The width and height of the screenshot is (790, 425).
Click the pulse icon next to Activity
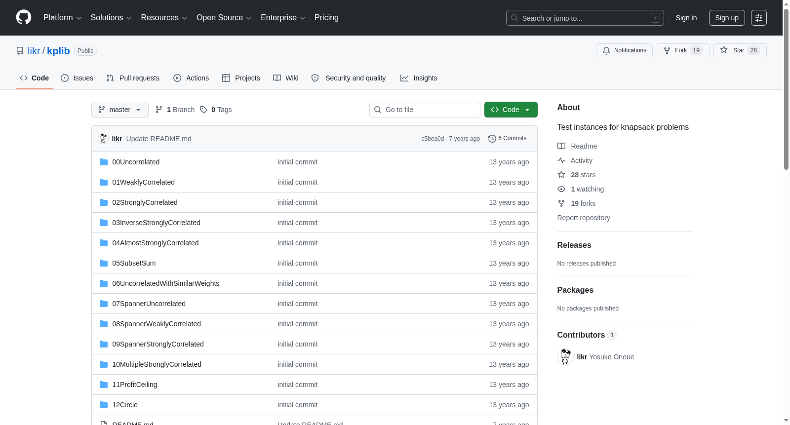pos(561,160)
